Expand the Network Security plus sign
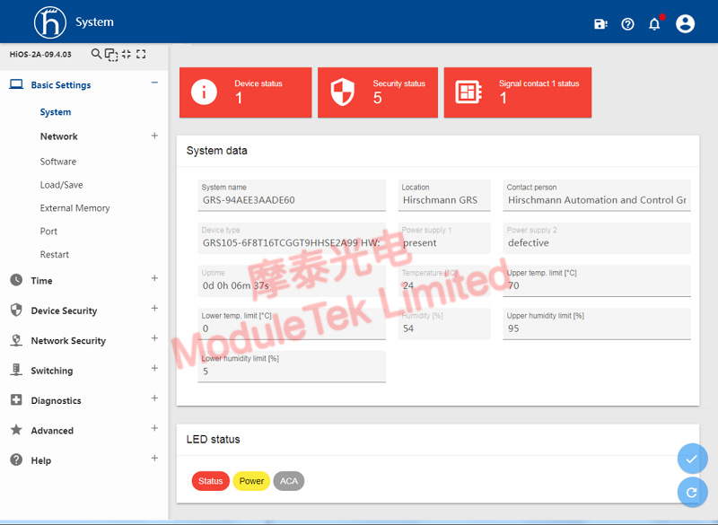 coord(154,338)
